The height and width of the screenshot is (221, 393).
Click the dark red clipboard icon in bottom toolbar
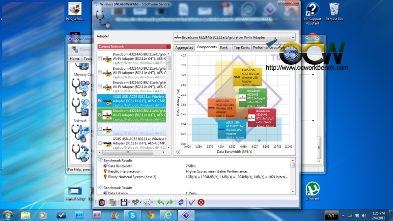tap(102, 202)
